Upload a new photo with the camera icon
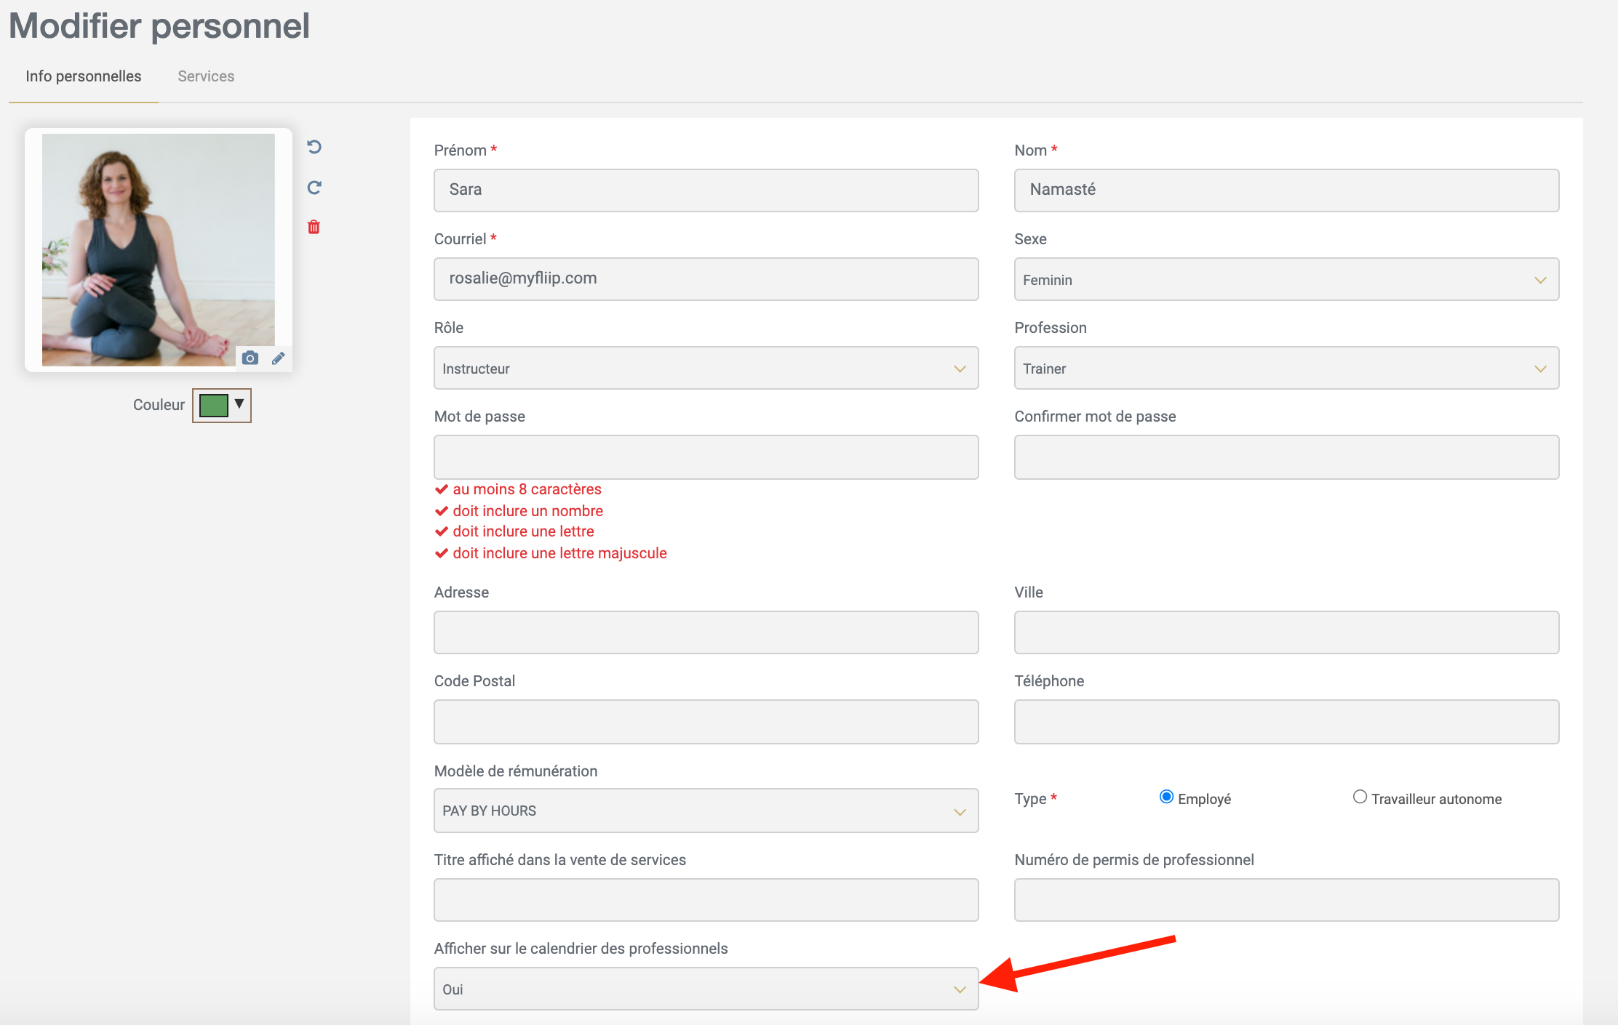Viewport: 1618px width, 1025px height. tap(250, 358)
